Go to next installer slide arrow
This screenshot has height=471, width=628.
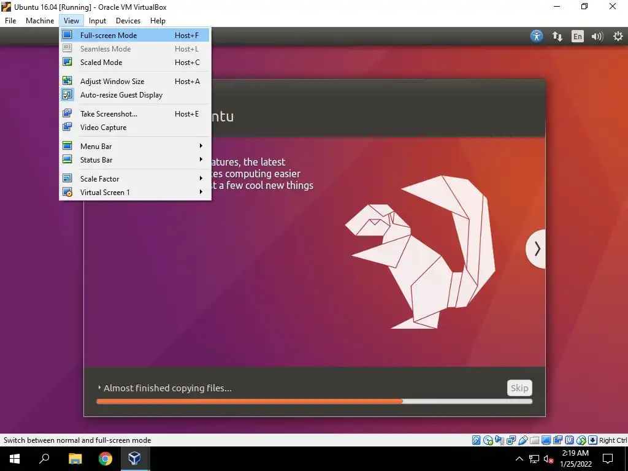click(x=536, y=249)
